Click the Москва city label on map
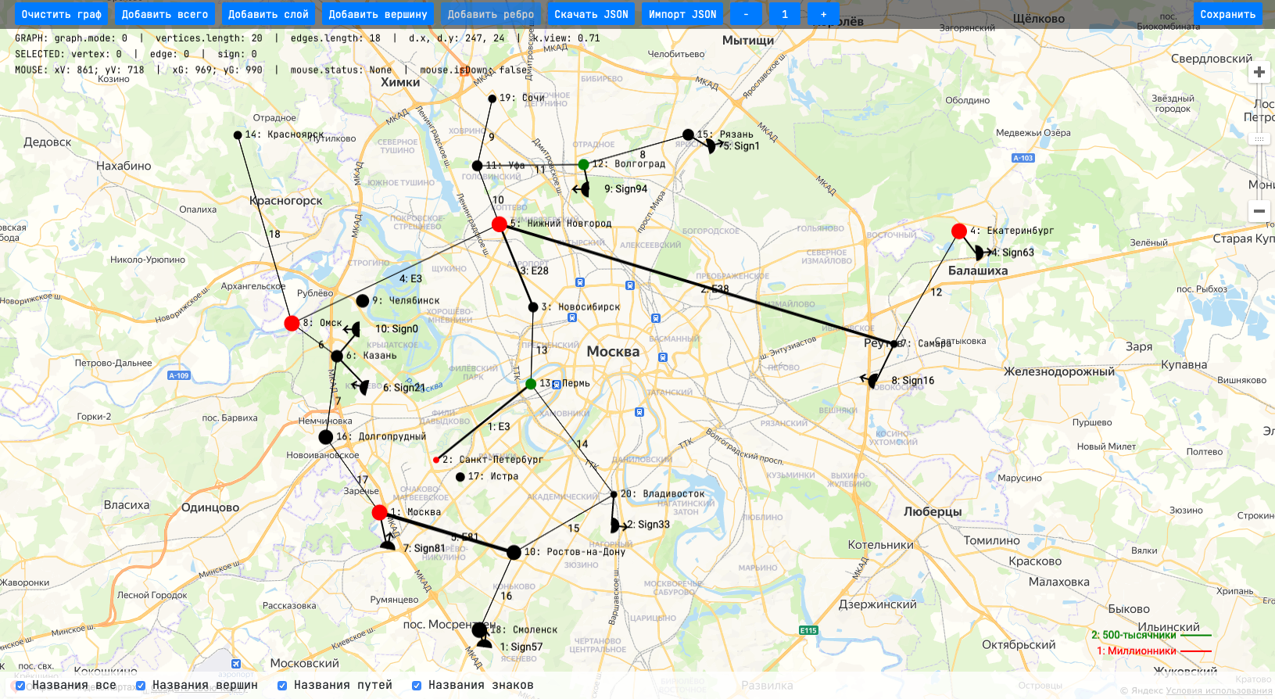Image resolution: width=1275 pixels, height=699 pixels. click(x=613, y=352)
